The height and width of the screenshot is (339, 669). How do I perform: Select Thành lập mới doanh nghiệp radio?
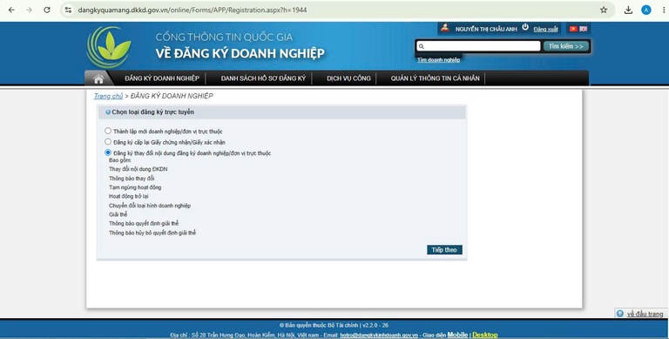click(x=108, y=131)
